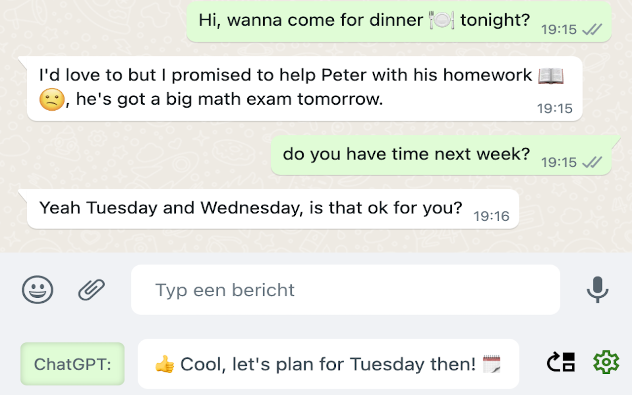Click the green ChatGPT label button
The height and width of the screenshot is (395, 632).
tap(73, 364)
